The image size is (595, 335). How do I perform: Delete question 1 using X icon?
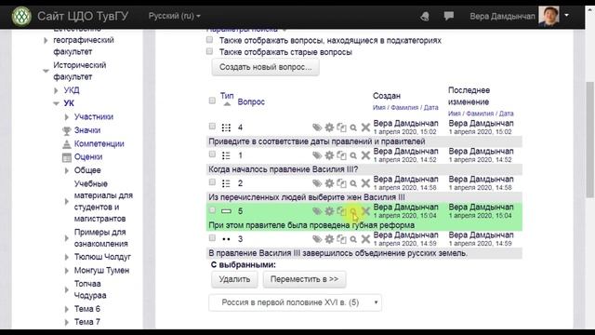coord(365,155)
